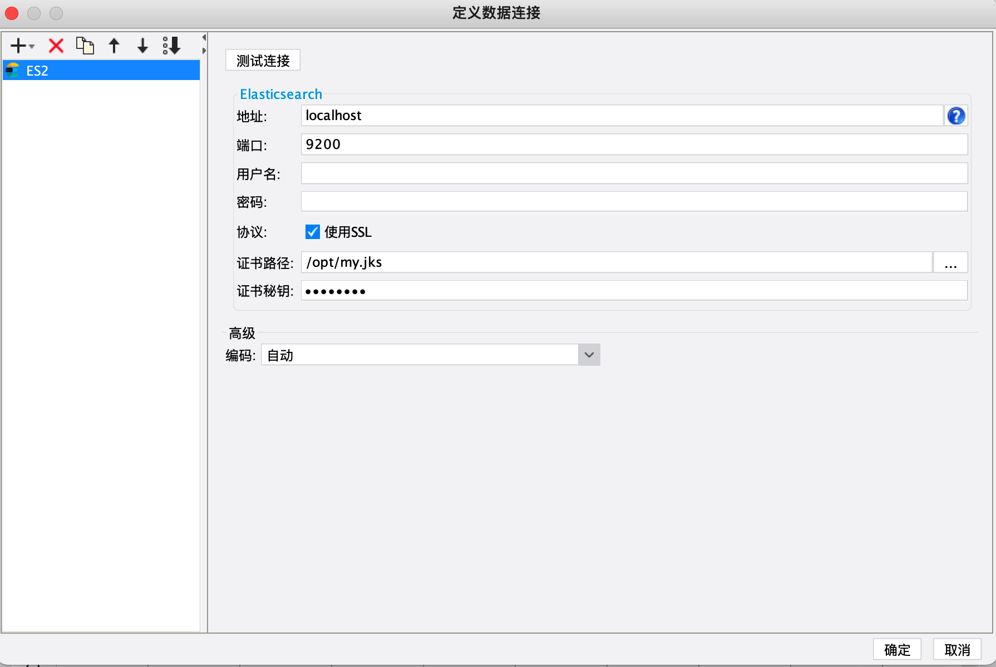Browse for certificate file with the ... button
This screenshot has width=996, height=667.
pos(950,262)
